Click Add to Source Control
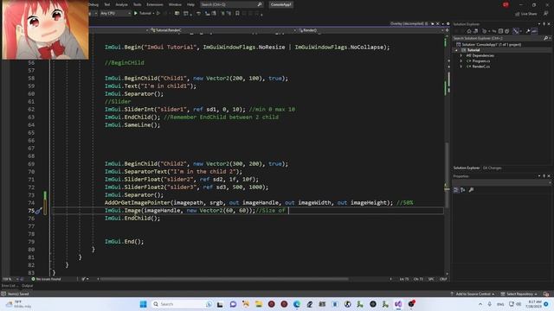554x311 pixels. 473,294
